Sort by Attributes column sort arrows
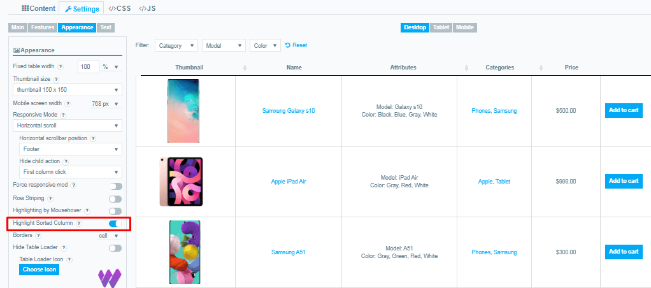This screenshot has width=651, height=288. click(x=466, y=68)
